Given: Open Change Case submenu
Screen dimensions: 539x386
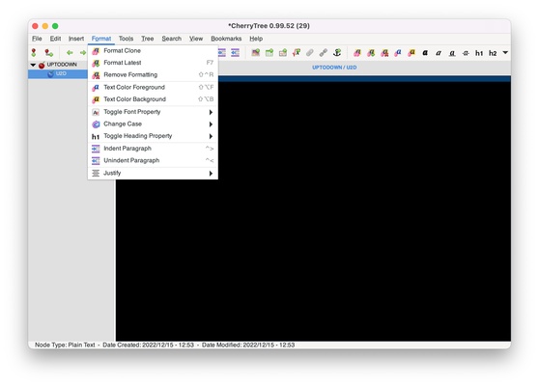Looking at the screenshot, I should [153, 124].
